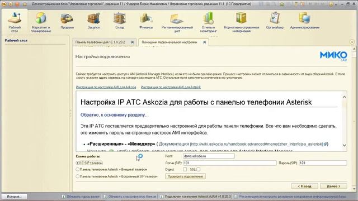Click the Пароль (SIP) input field
The height and width of the screenshot is (201, 358).
click(323, 163)
